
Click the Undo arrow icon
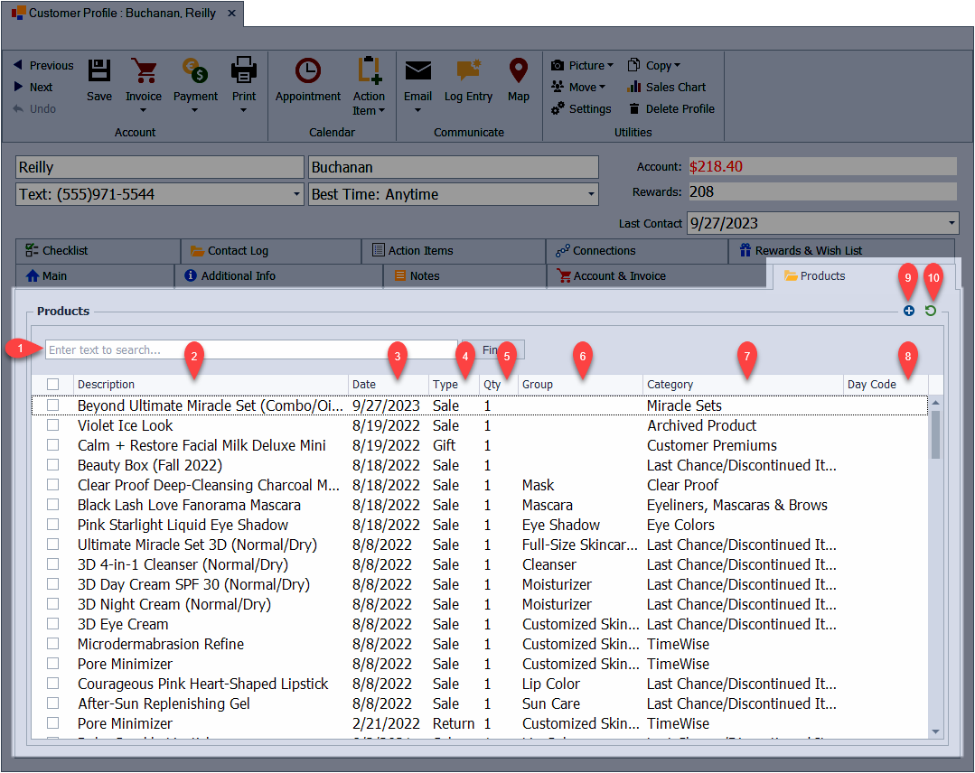18,108
